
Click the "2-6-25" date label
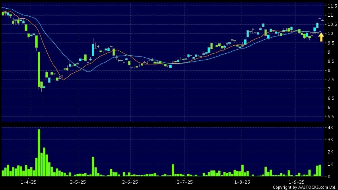click(x=130, y=182)
